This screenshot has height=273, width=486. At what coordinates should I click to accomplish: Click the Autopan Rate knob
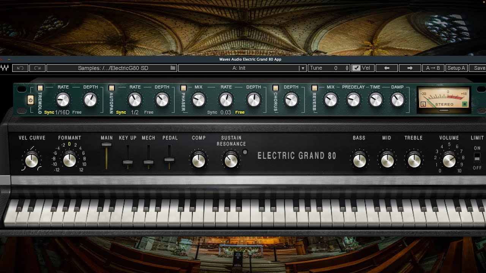[135, 100]
